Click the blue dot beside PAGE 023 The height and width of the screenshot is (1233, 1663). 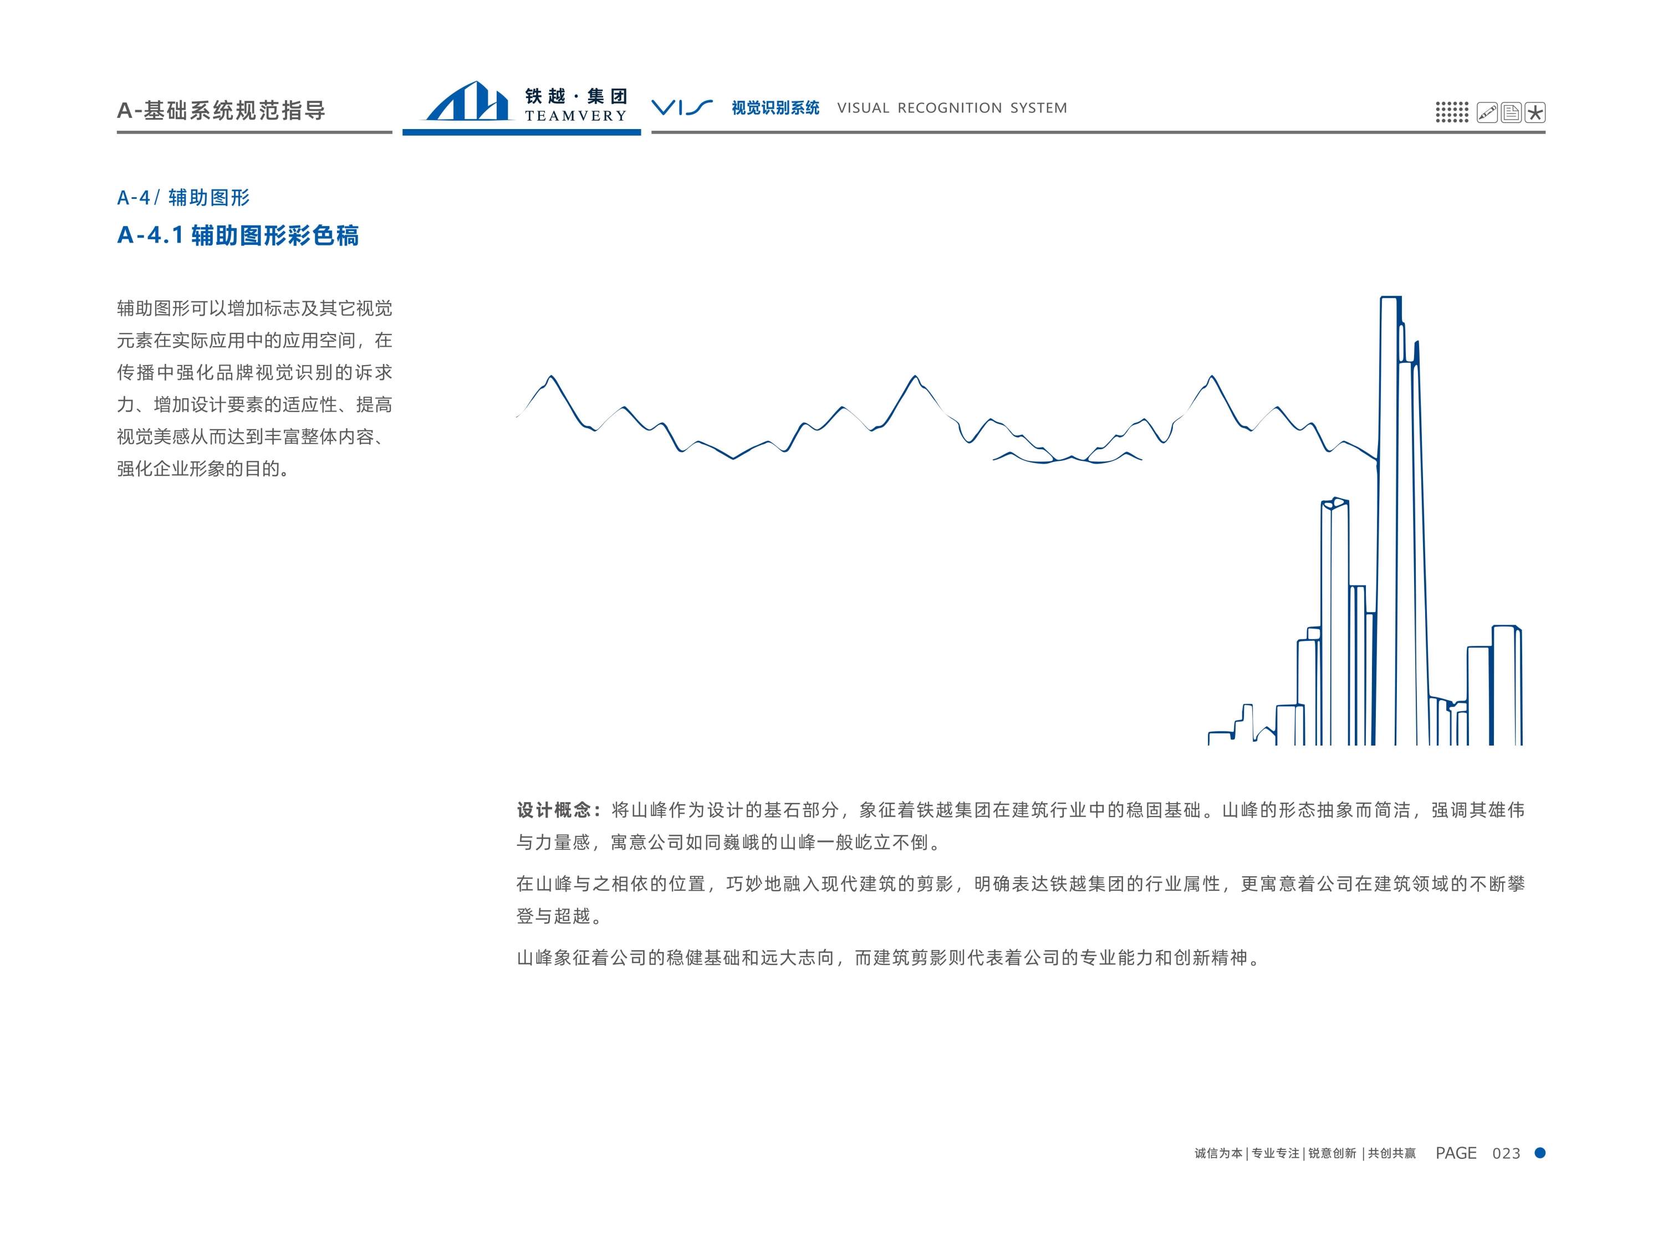click(1539, 1152)
